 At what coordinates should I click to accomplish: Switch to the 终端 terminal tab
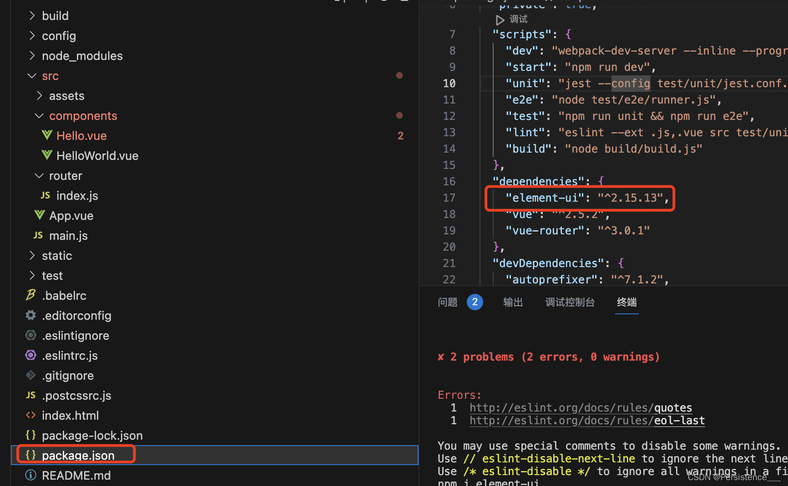[627, 302]
